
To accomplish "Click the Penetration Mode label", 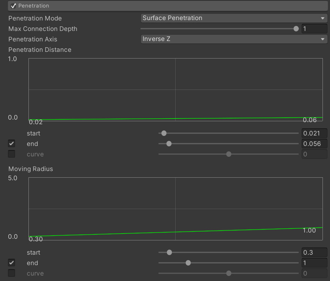I will pos(35,18).
